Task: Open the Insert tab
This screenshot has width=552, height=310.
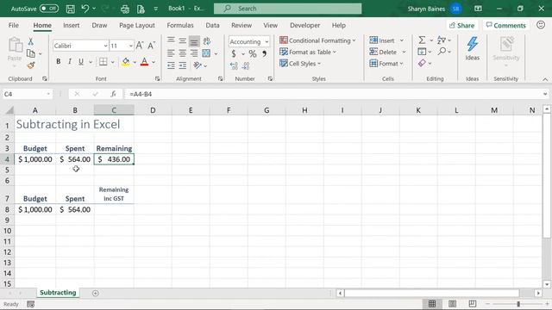Action: click(x=71, y=25)
